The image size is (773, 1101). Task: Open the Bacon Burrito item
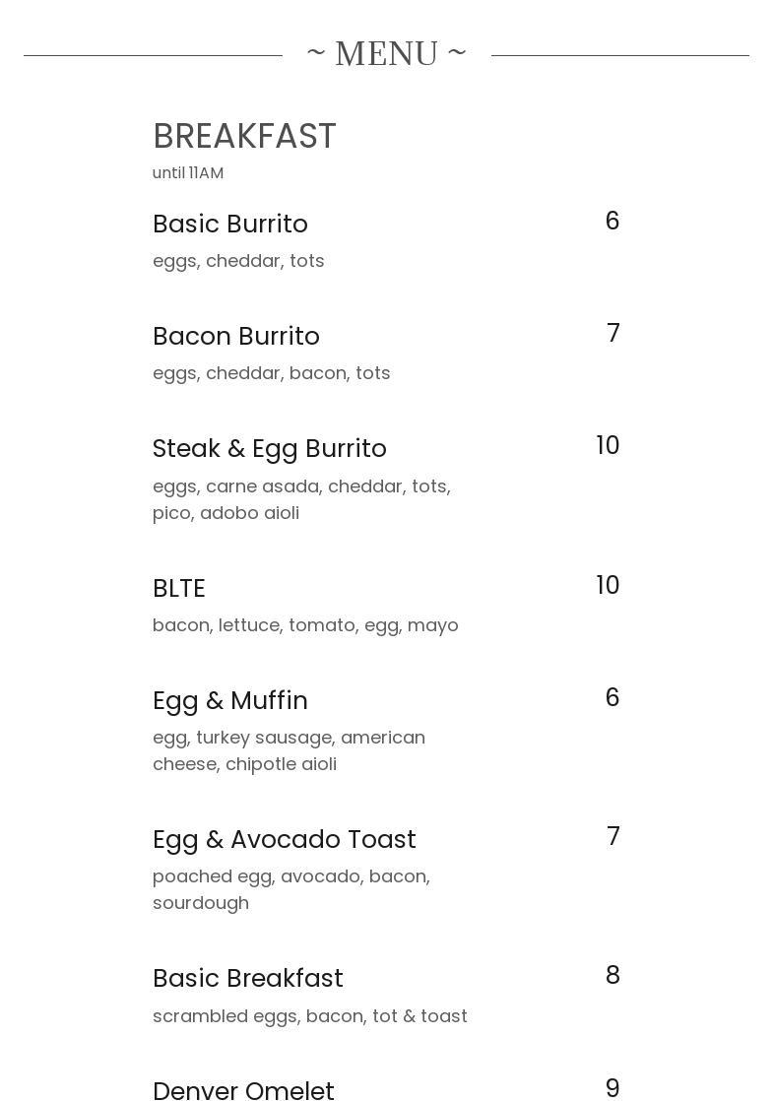tap(236, 337)
